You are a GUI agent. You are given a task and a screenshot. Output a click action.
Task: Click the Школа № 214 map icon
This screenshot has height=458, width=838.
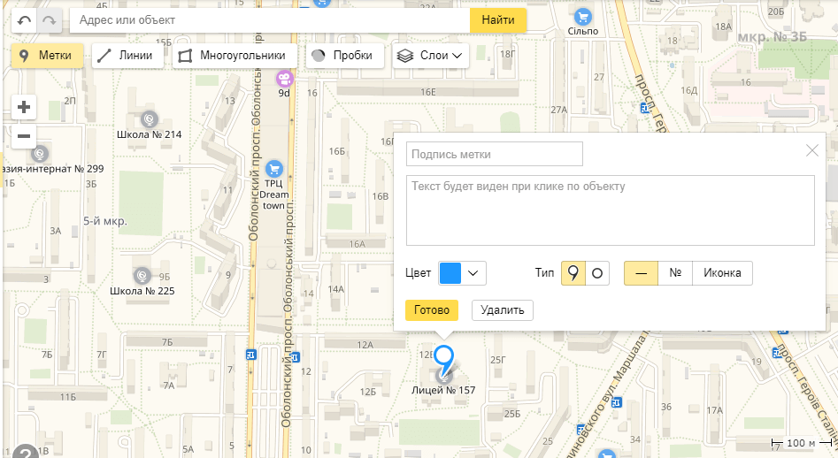(149, 118)
